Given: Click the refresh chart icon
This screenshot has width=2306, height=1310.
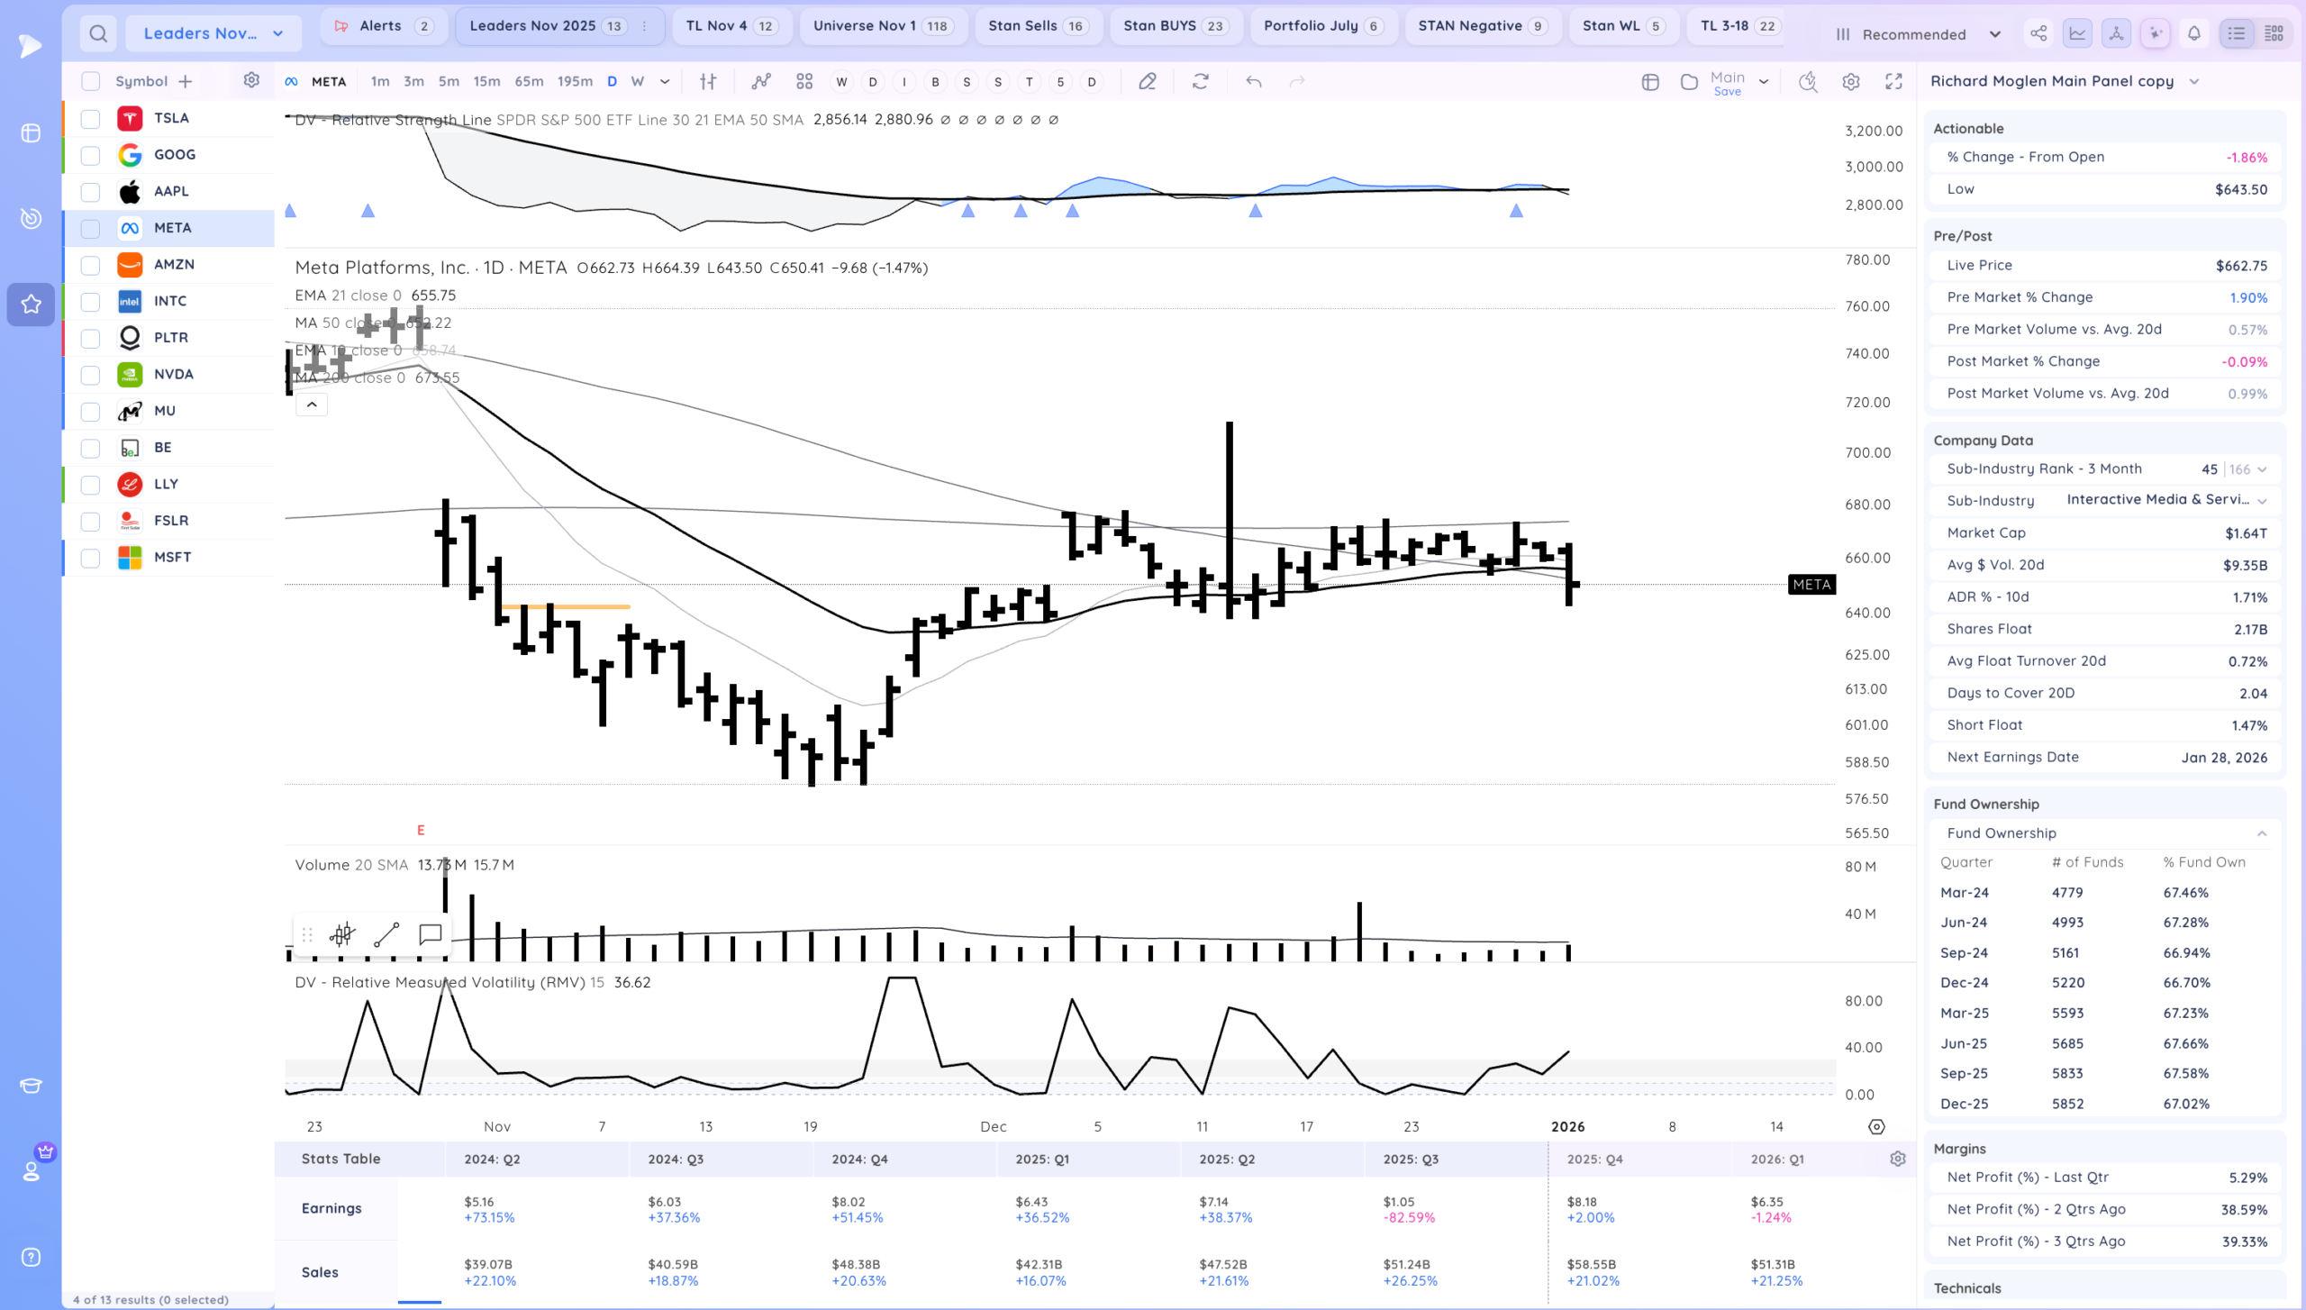Looking at the screenshot, I should (x=1200, y=82).
